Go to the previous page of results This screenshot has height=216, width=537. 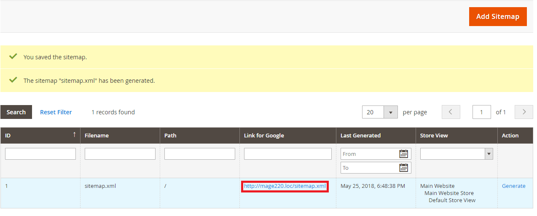451,112
